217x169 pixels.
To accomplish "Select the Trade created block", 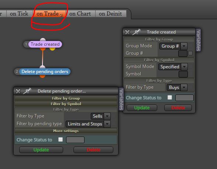I will [45, 44].
